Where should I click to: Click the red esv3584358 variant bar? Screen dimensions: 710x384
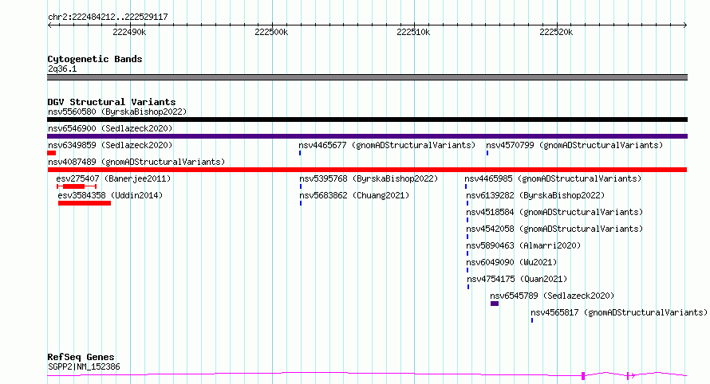[85, 203]
